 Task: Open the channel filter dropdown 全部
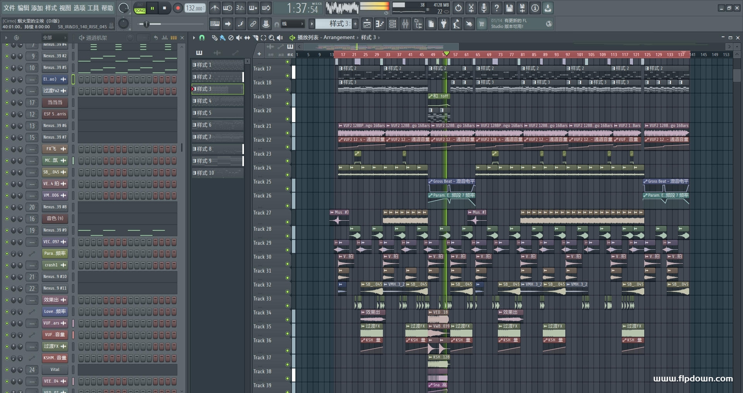coord(54,38)
